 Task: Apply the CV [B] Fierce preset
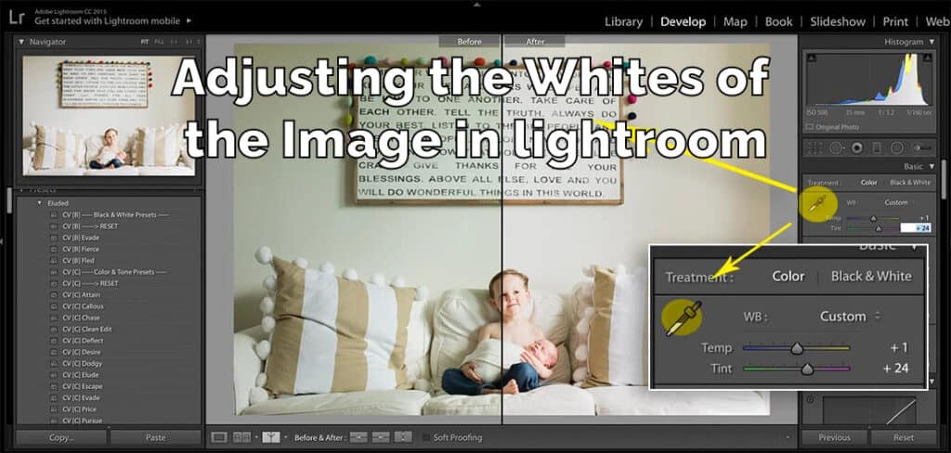[80, 249]
